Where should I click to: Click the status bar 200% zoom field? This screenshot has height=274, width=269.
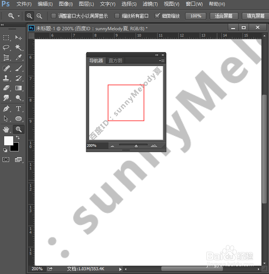(x=37, y=269)
